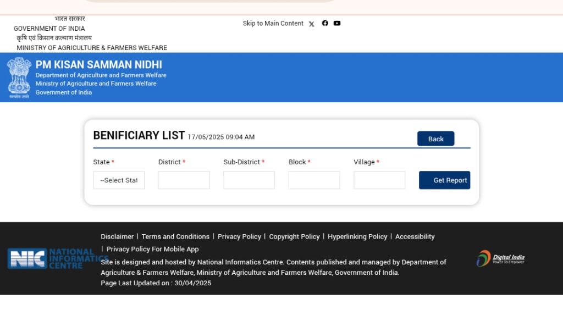Open the Village dropdown

pyautogui.click(x=379, y=180)
